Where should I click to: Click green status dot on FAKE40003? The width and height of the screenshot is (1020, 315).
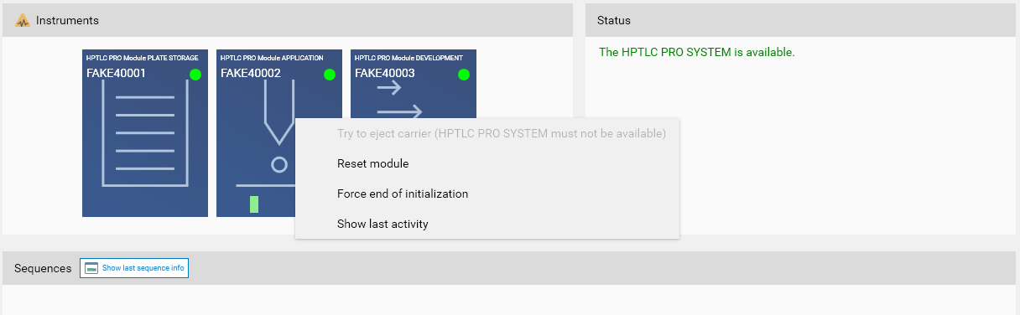[x=463, y=75]
